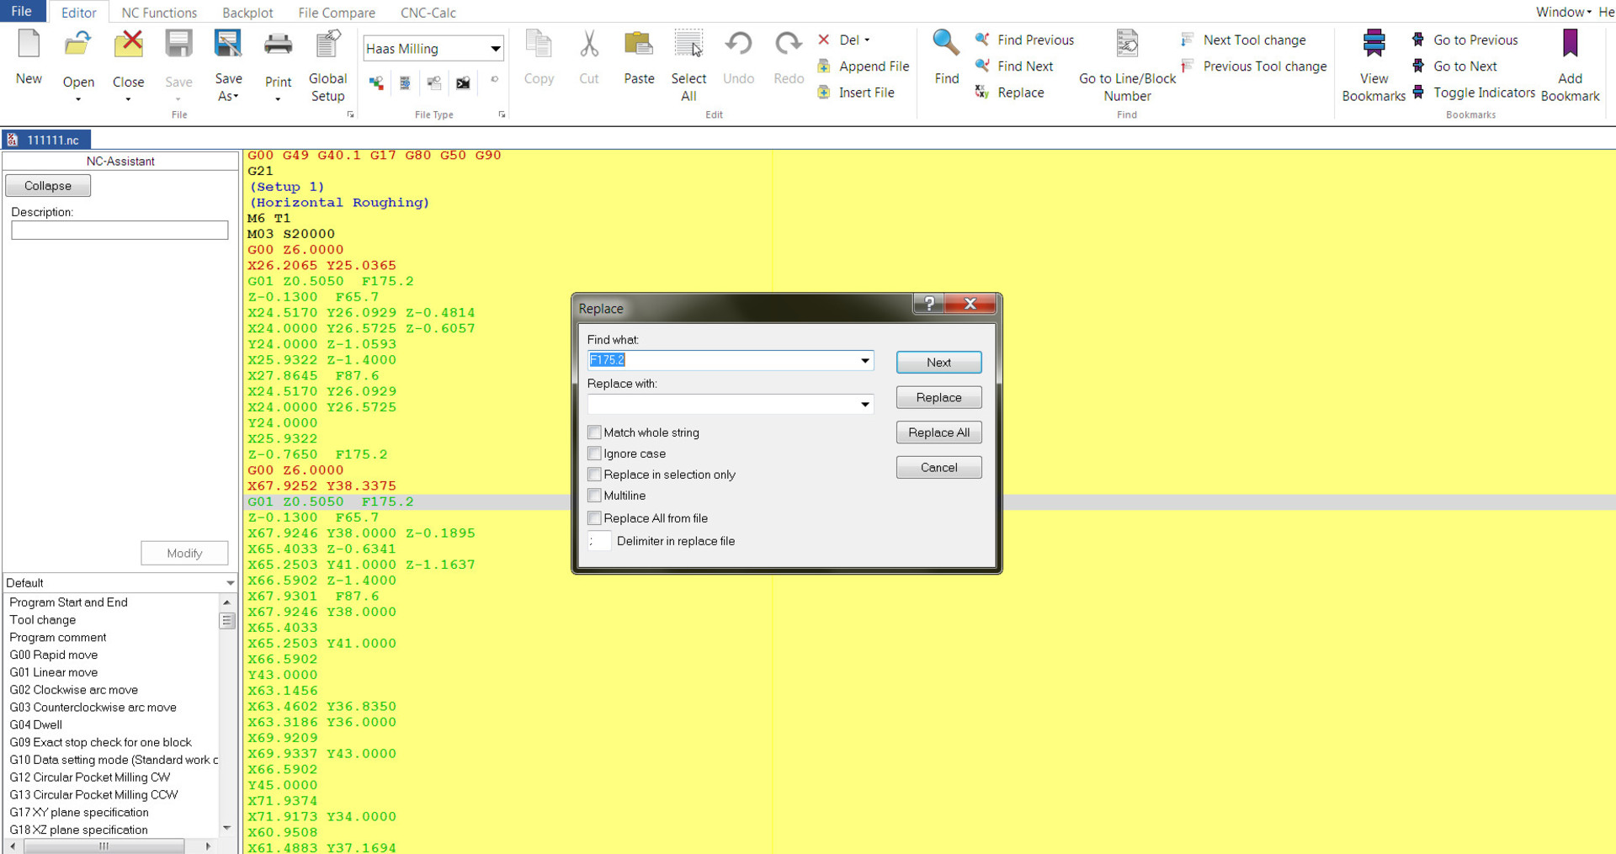Expand the Haas Milling file type dropdown

(x=495, y=49)
